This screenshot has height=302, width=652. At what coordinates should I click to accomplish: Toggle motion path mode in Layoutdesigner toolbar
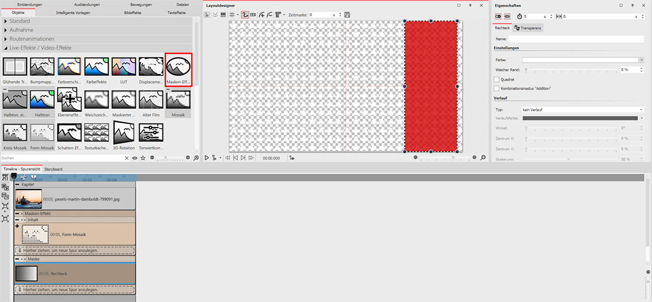point(244,15)
